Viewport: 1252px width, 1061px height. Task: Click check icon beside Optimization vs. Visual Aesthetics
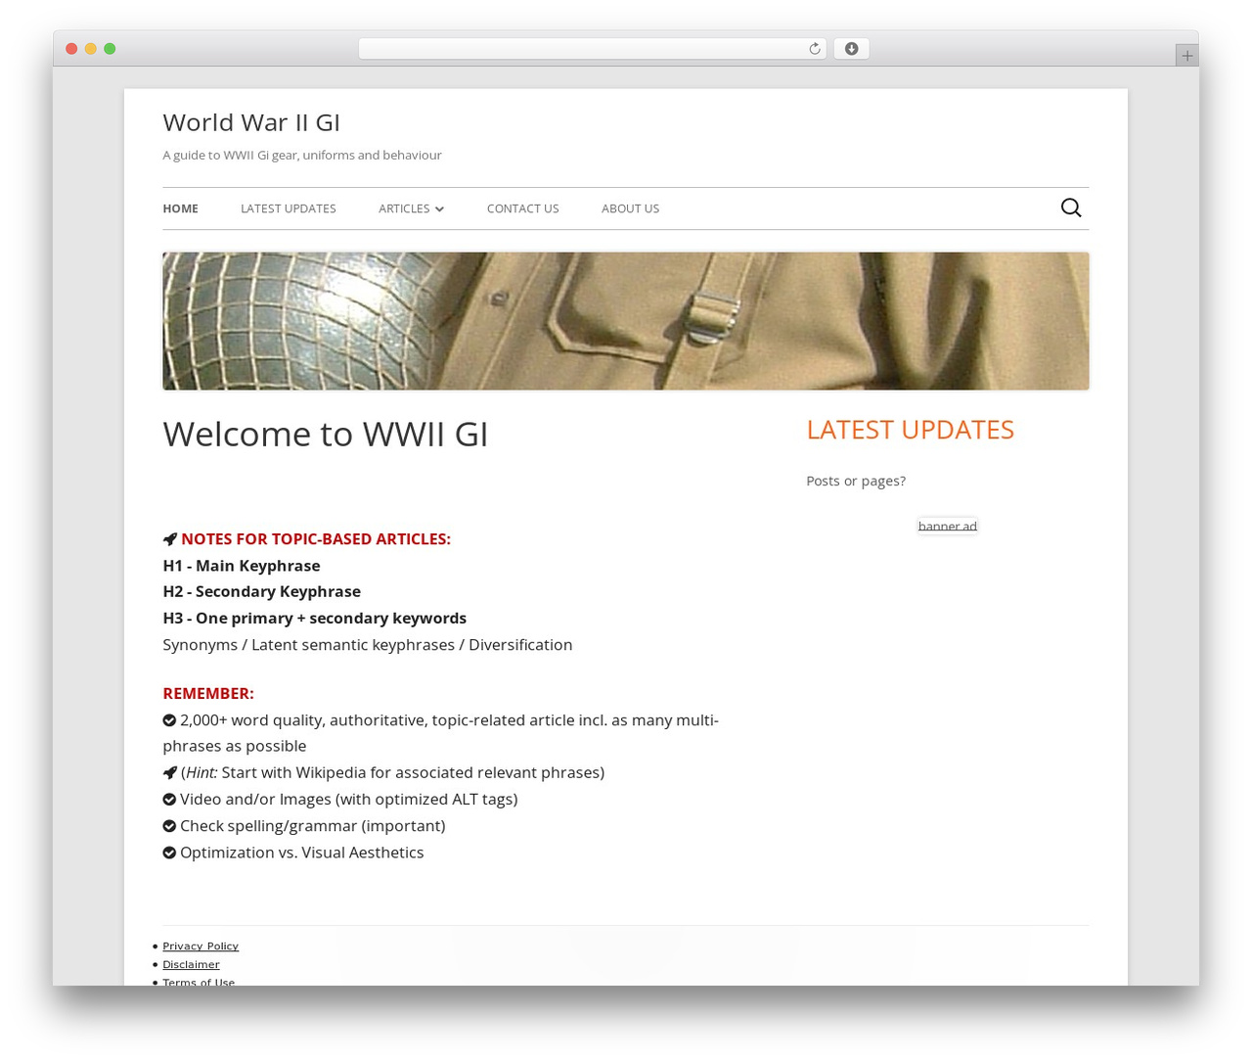tap(169, 853)
